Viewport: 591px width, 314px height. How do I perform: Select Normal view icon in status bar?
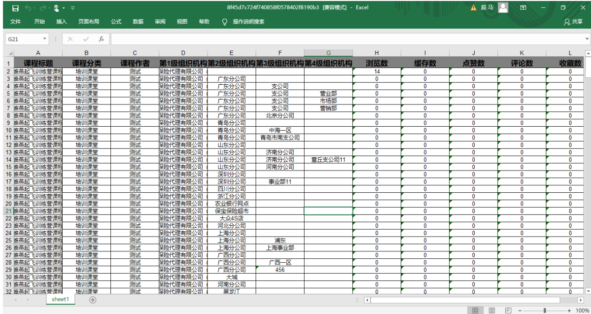point(475,311)
